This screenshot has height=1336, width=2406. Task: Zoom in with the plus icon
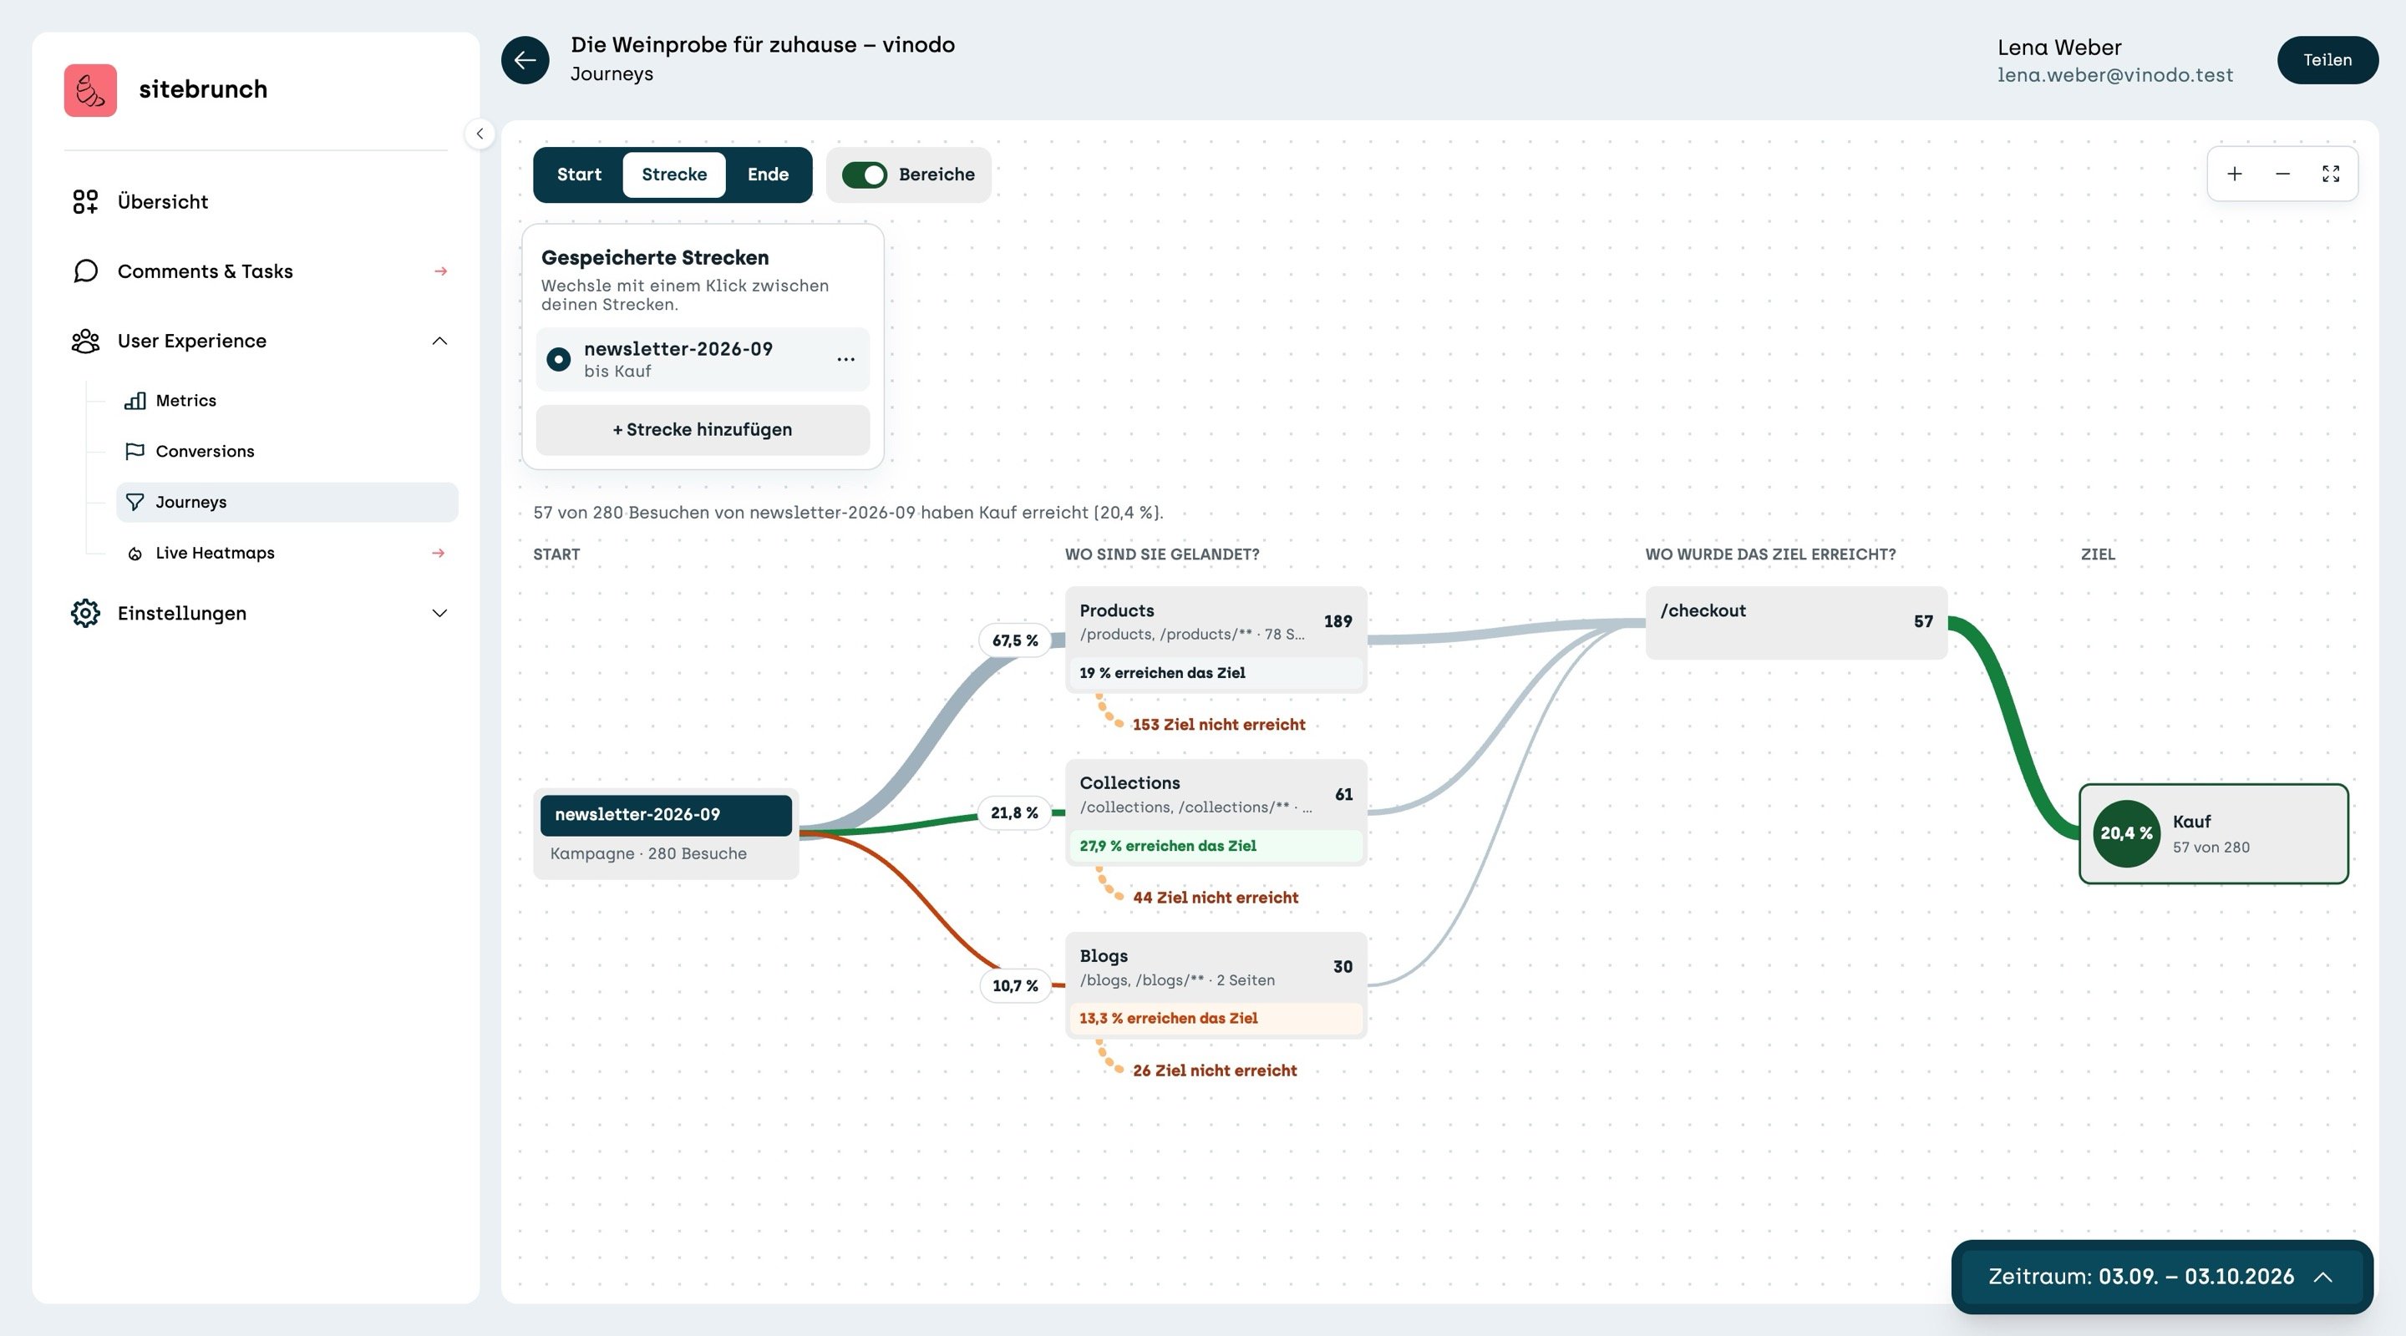pyautogui.click(x=2234, y=174)
